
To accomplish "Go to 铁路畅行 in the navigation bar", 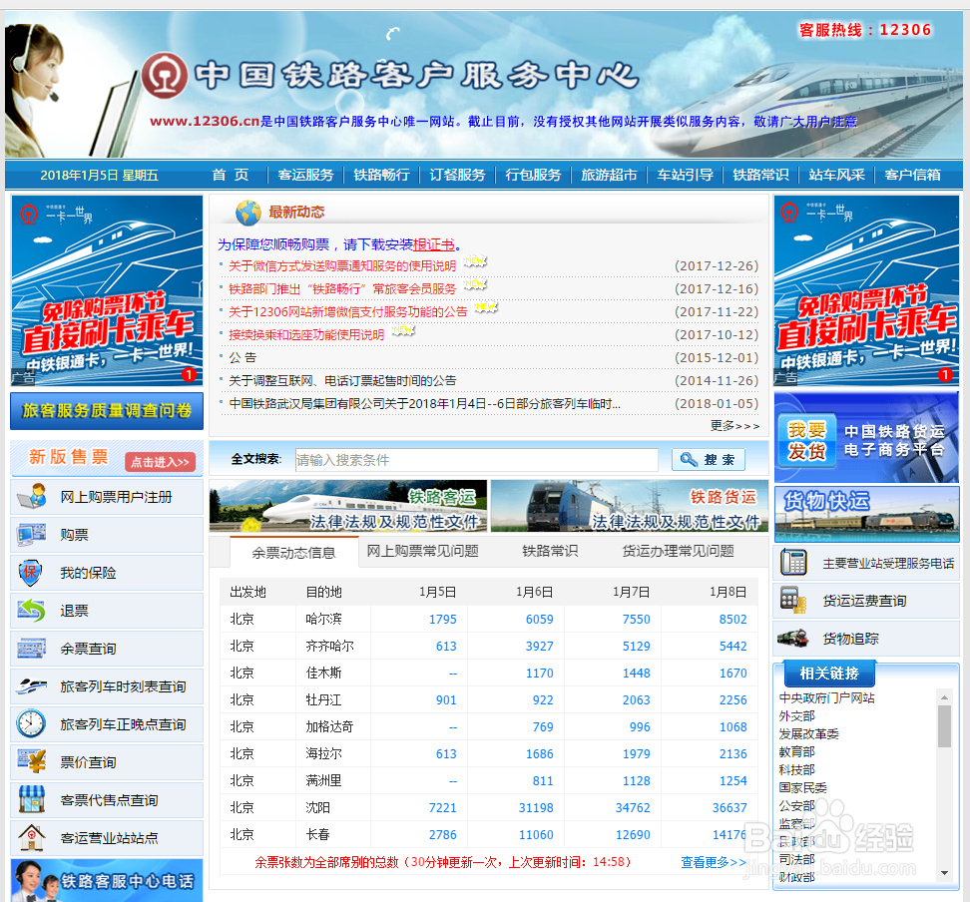I will click(381, 175).
